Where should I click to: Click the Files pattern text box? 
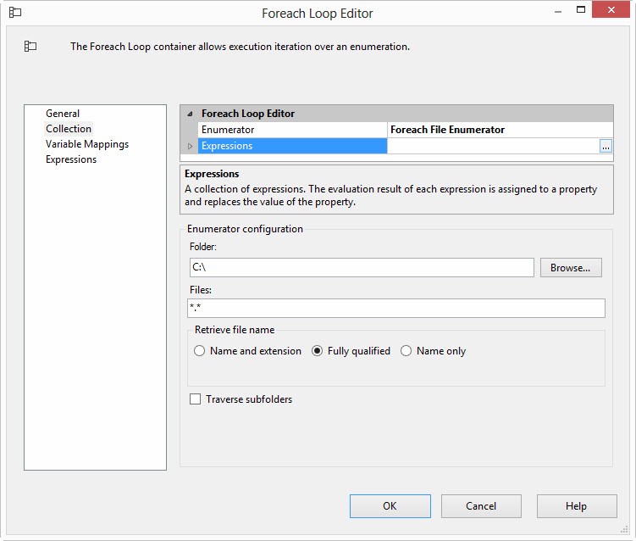(396, 308)
